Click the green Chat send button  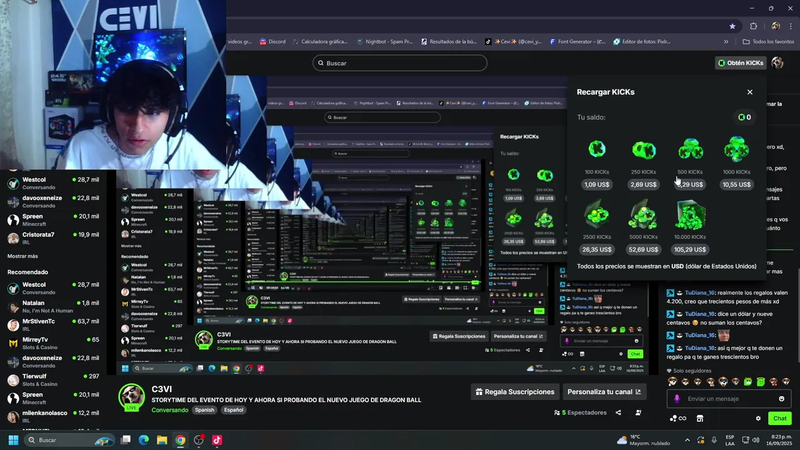780,419
